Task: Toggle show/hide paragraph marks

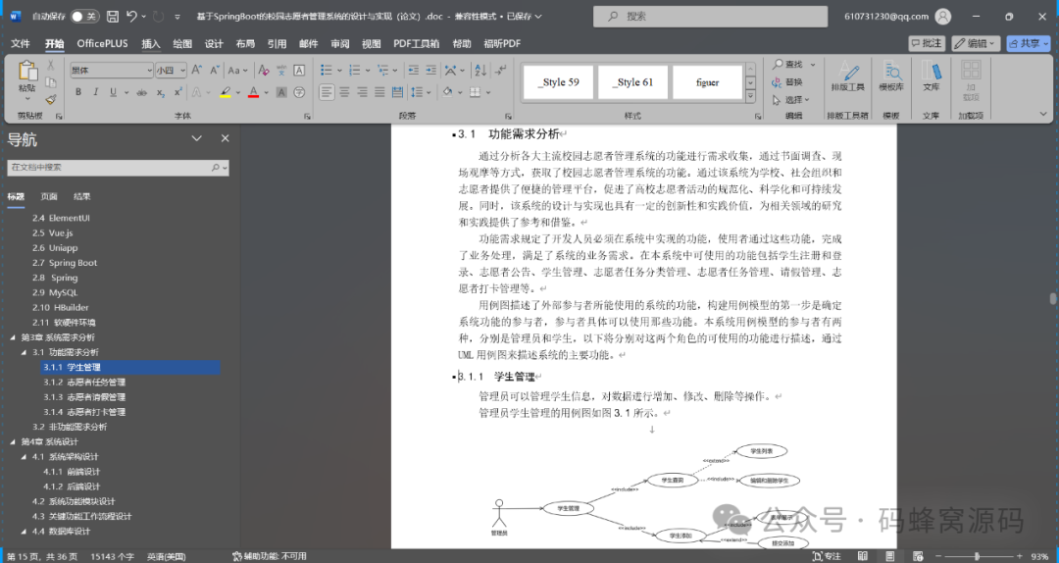Action: coord(500,70)
